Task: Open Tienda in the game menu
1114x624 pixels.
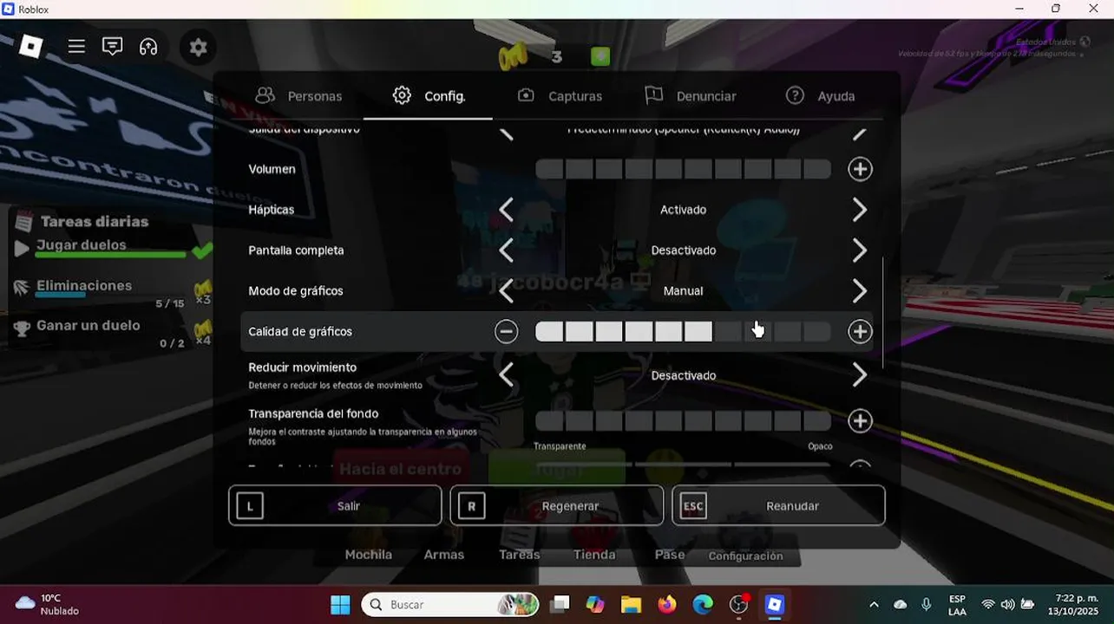Action: (x=594, y=555)
